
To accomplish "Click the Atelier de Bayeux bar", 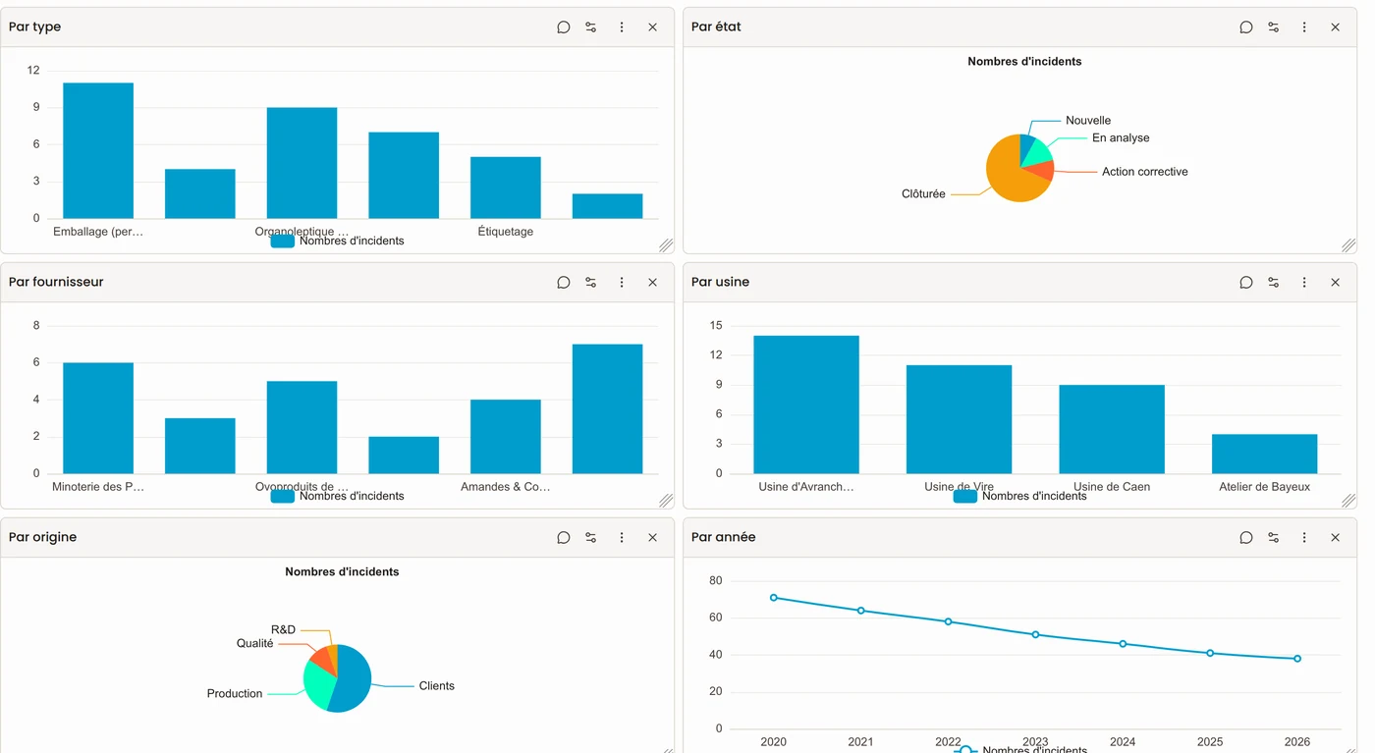I will (x=1264, y=454).
